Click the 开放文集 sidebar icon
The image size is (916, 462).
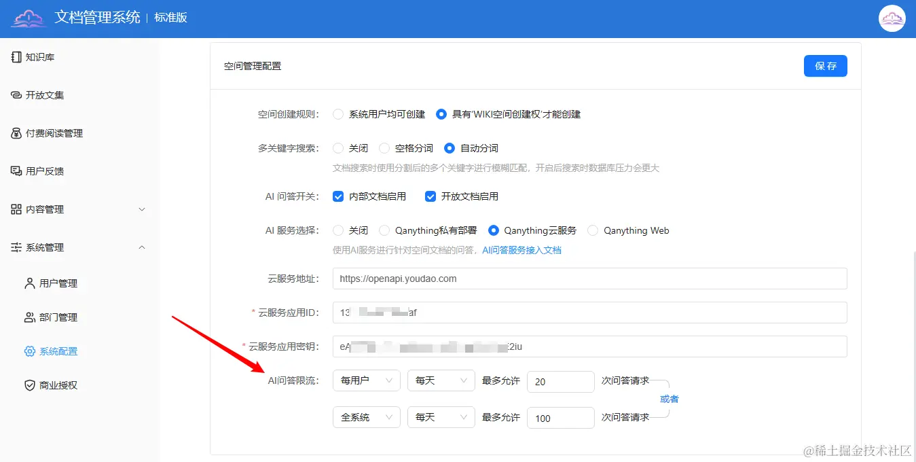tap(16, 95)
